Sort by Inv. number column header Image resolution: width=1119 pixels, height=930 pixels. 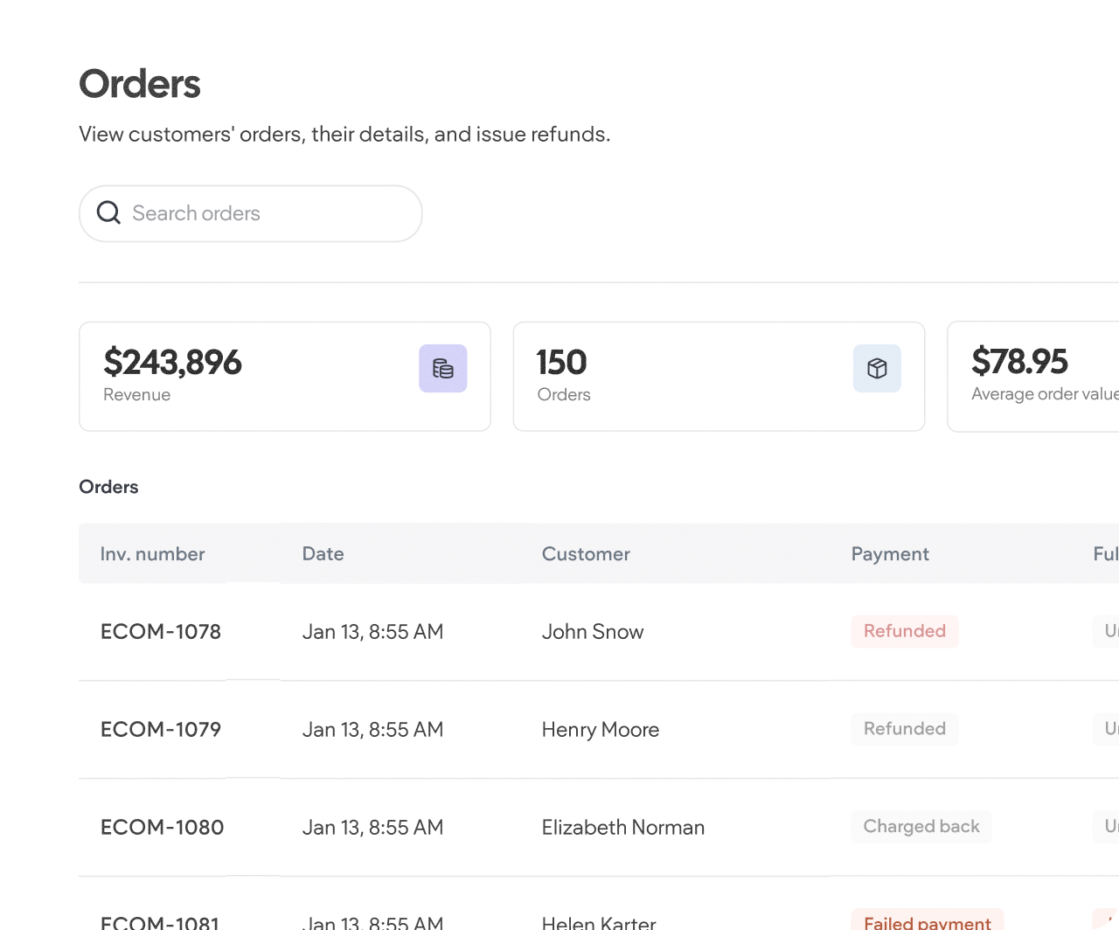tap(152, 553)
